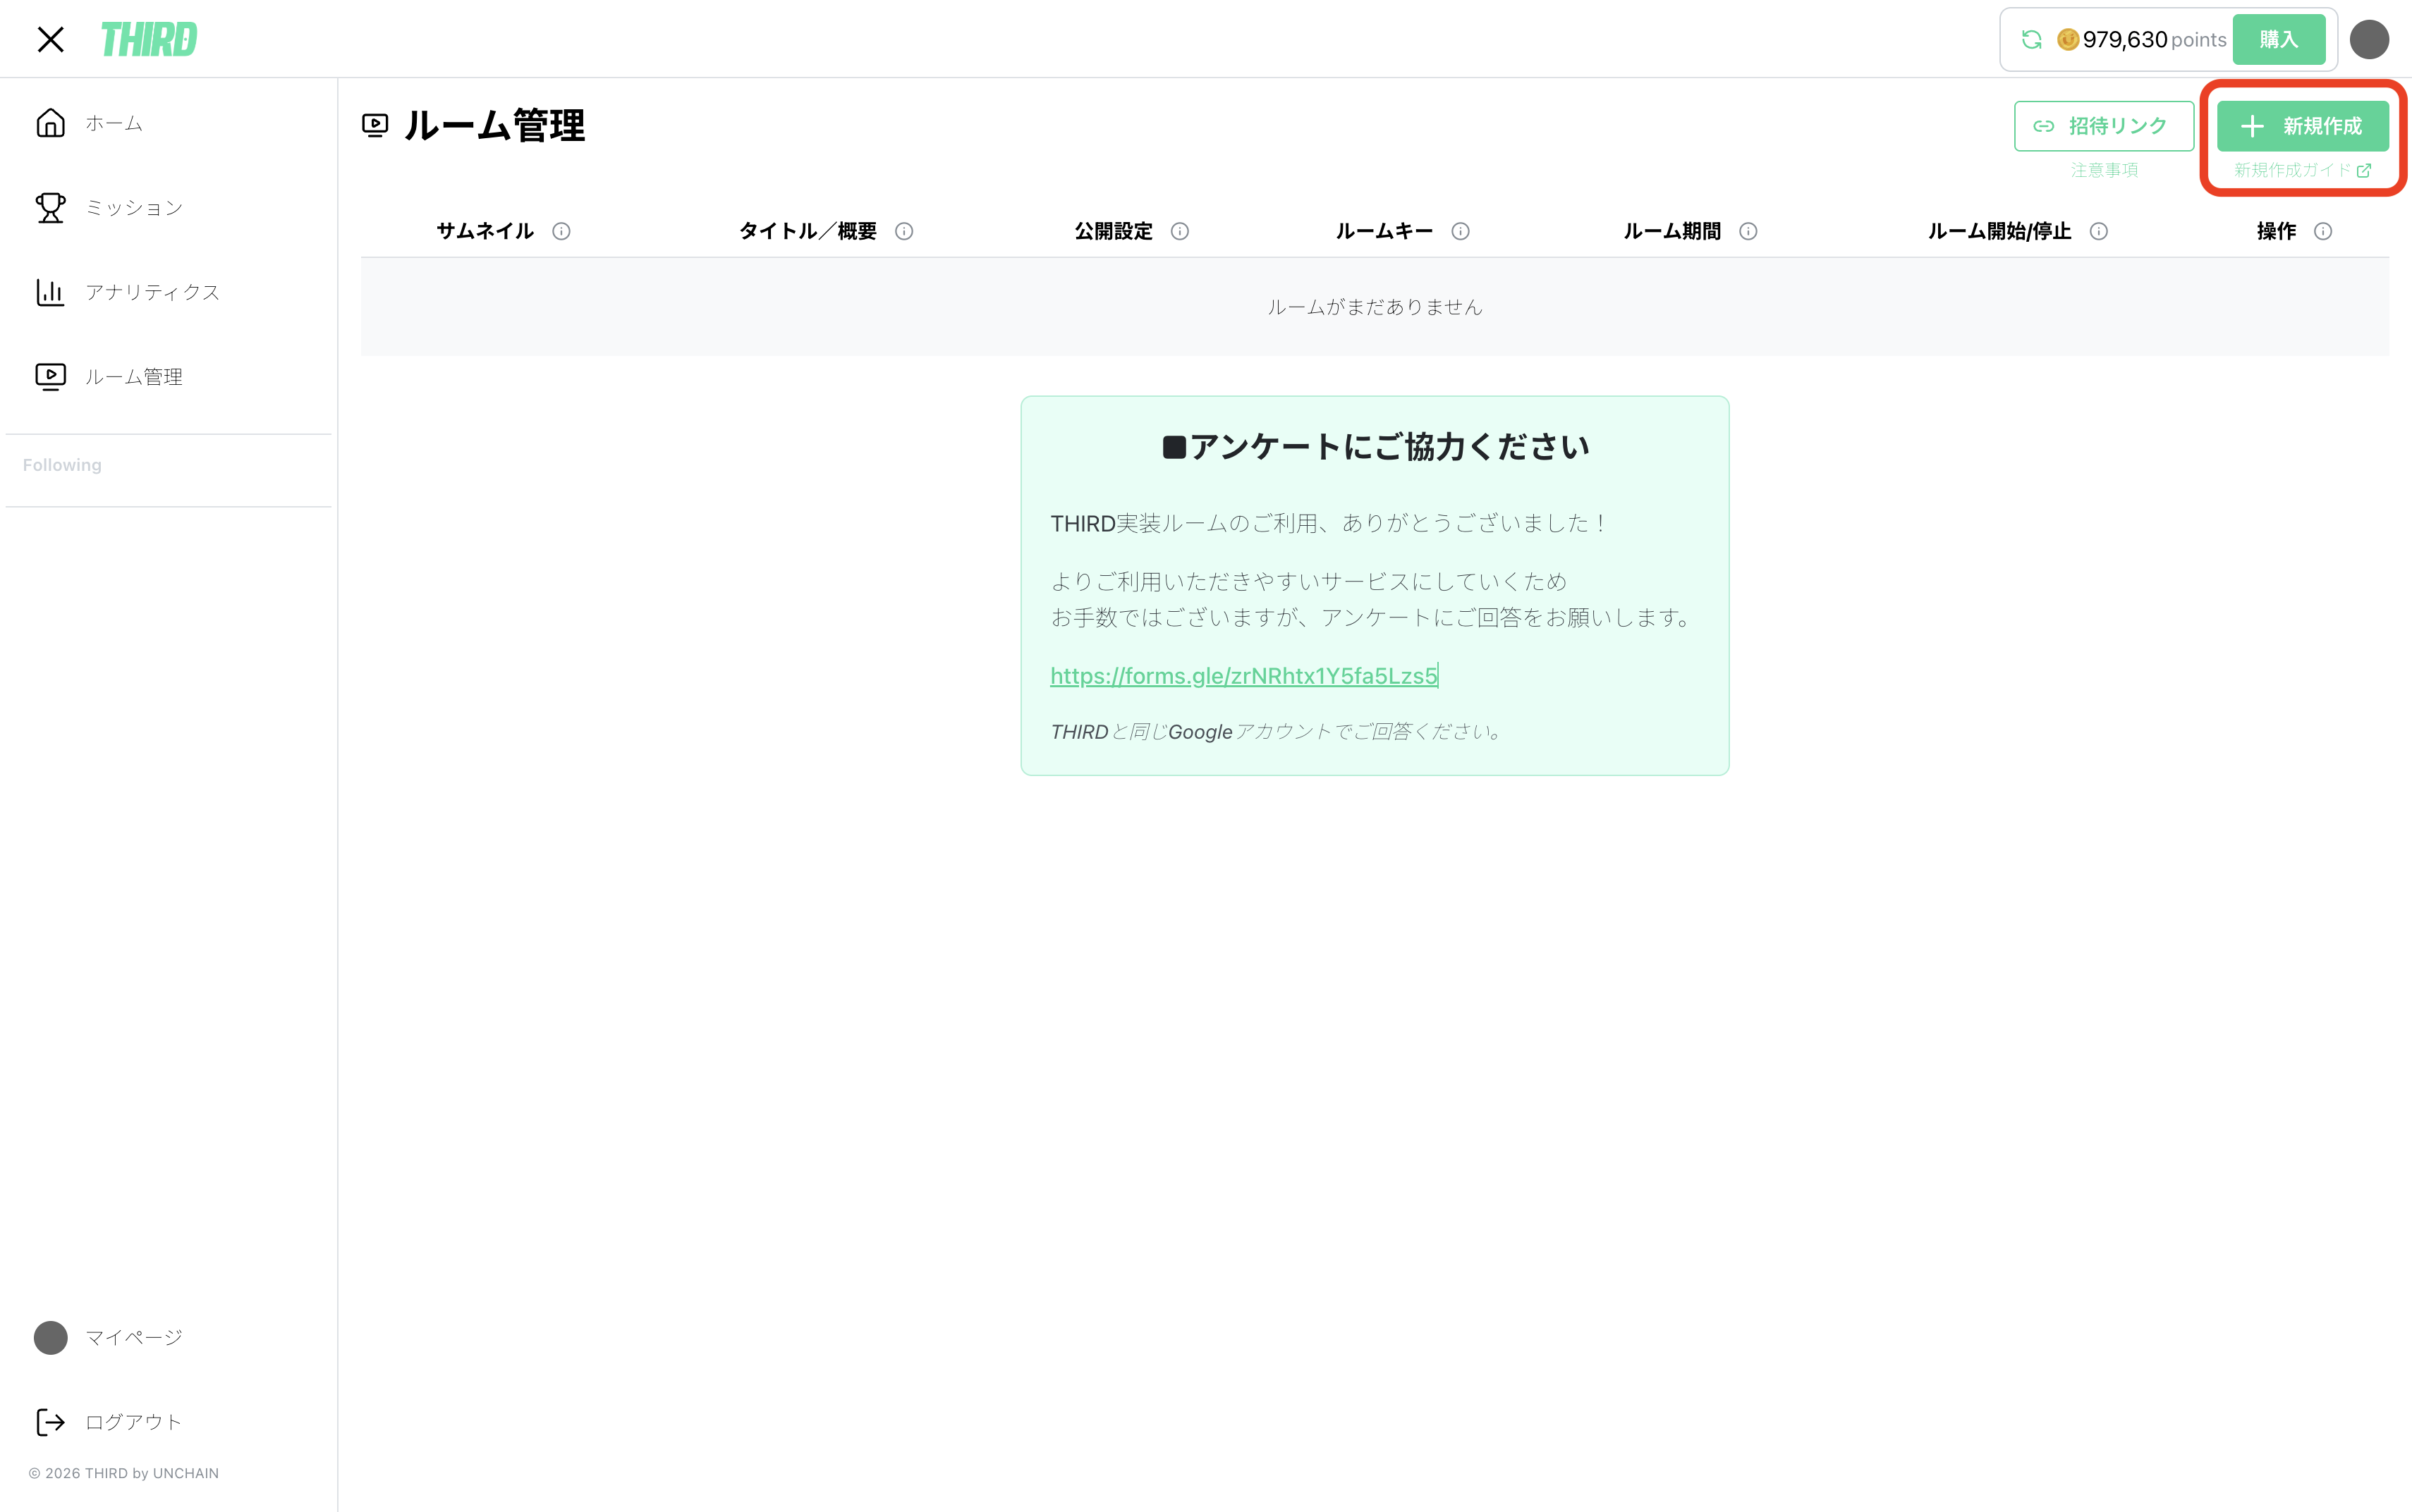Close the sidebar with X icon
Image resolution: width=2412 pixels, height=1512 pixels.
[50, 39]
